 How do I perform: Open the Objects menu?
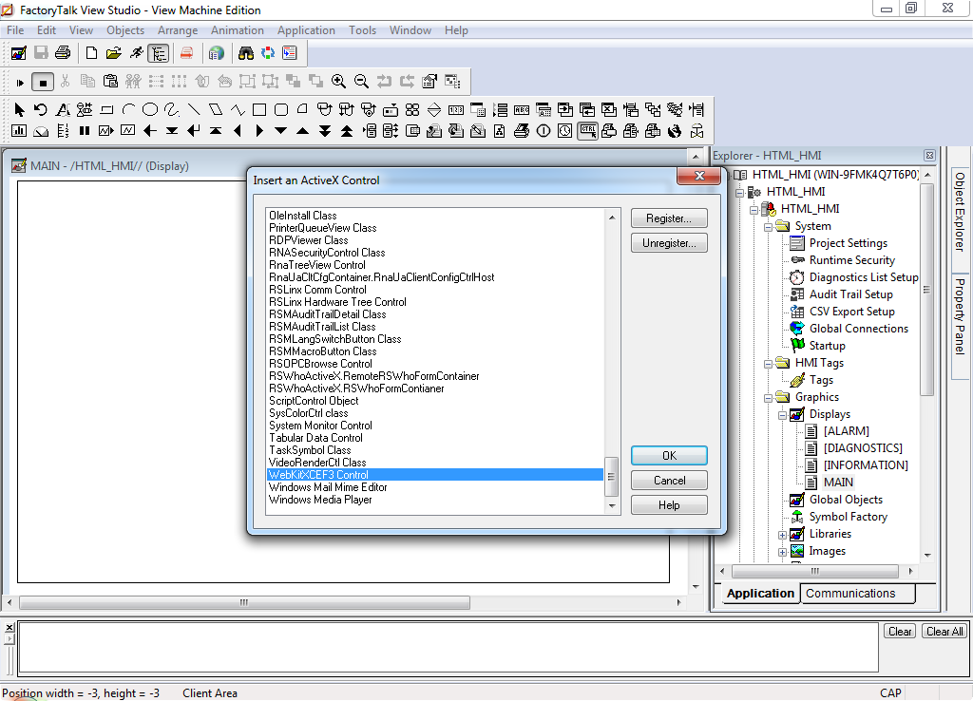125,30
